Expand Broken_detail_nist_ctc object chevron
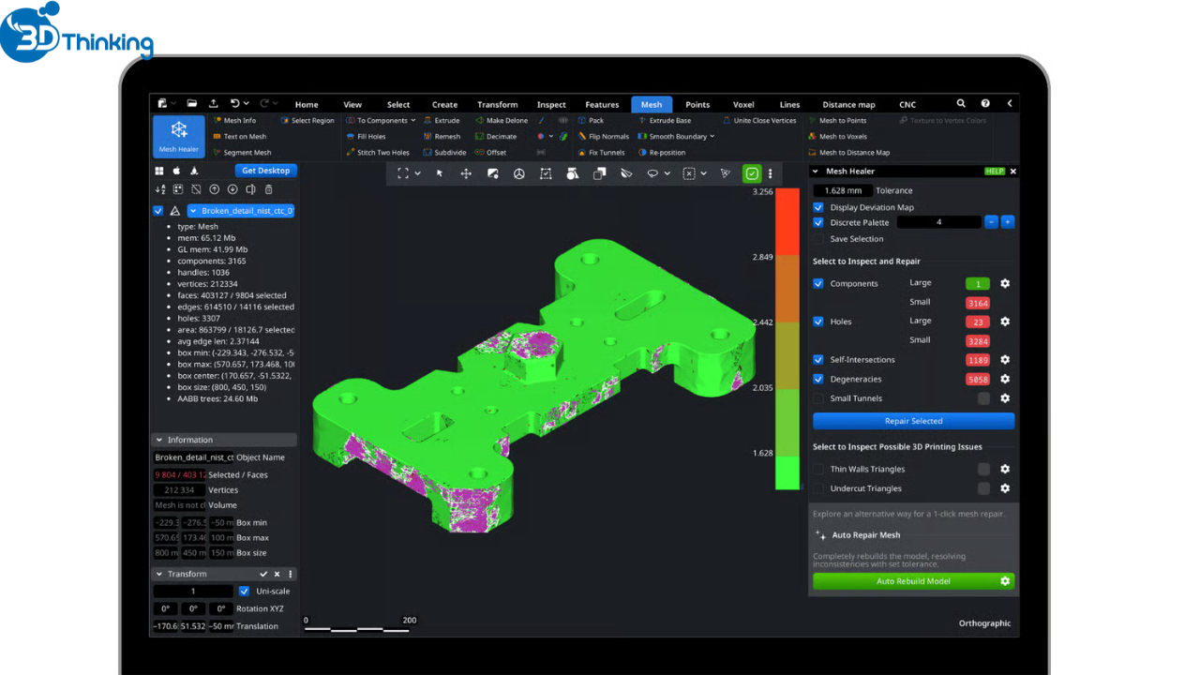This screenshot has height=675, width=1200. [193, 211]
